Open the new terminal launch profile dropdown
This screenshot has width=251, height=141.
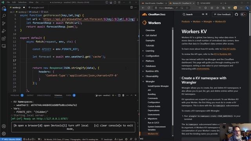point(116,95)
